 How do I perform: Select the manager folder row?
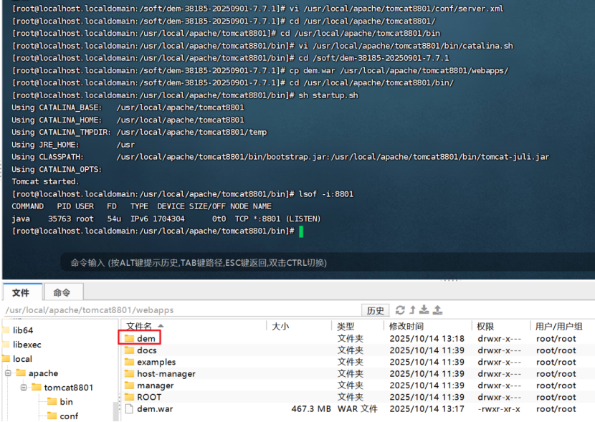click(x=358, y=385)
